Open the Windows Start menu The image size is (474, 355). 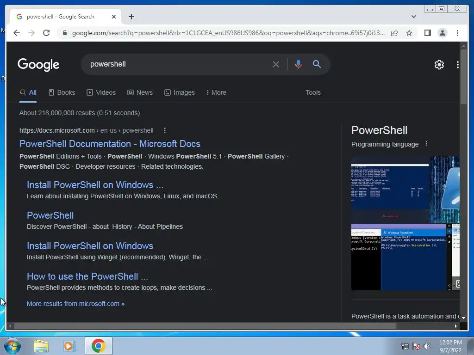(x=12, y=346)
